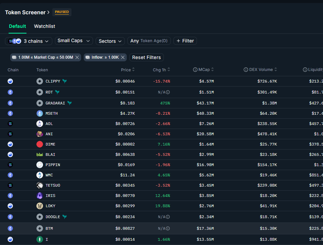
Task: Click the 475% change value
Action: (x=165, y=103)
